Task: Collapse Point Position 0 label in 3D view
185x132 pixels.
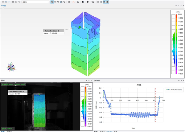Action: tap(44, 31)
